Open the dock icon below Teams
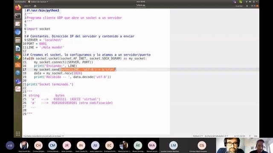This screenshot has height=153, width=273. 18,89
